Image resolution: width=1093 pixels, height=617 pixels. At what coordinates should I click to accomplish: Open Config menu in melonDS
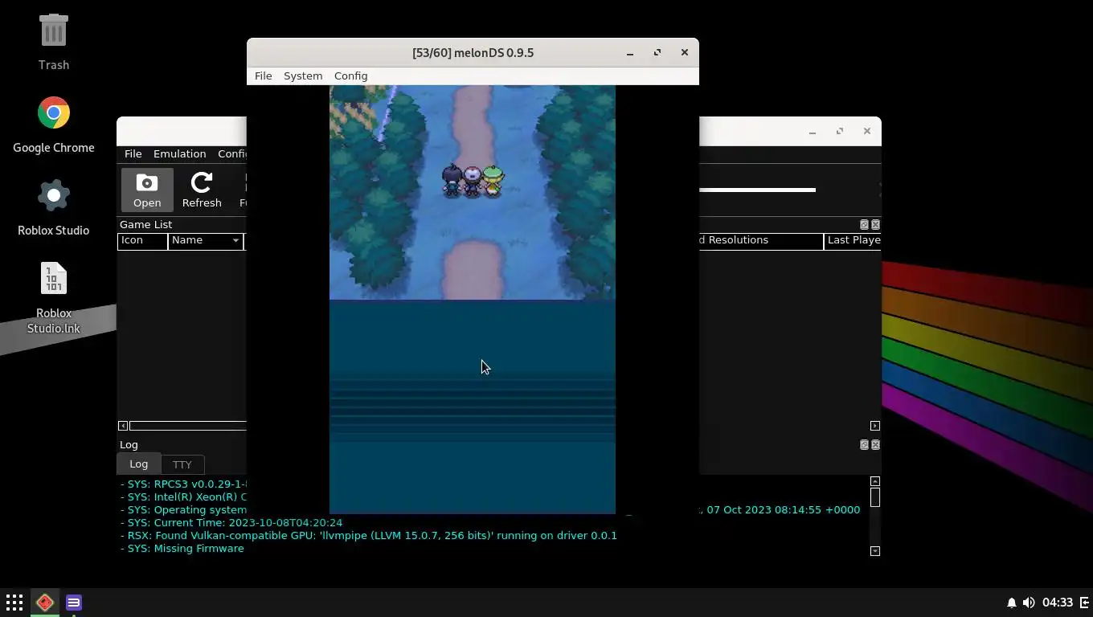(350, 76)
